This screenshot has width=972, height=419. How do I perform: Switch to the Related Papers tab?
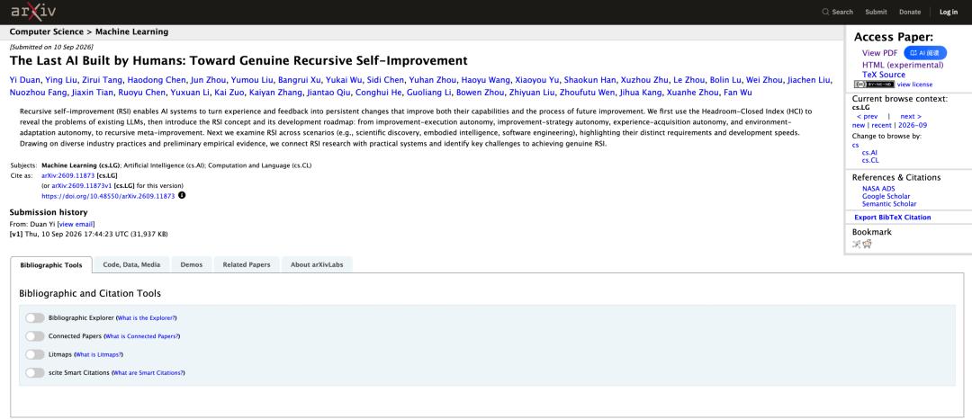[247, 265]
